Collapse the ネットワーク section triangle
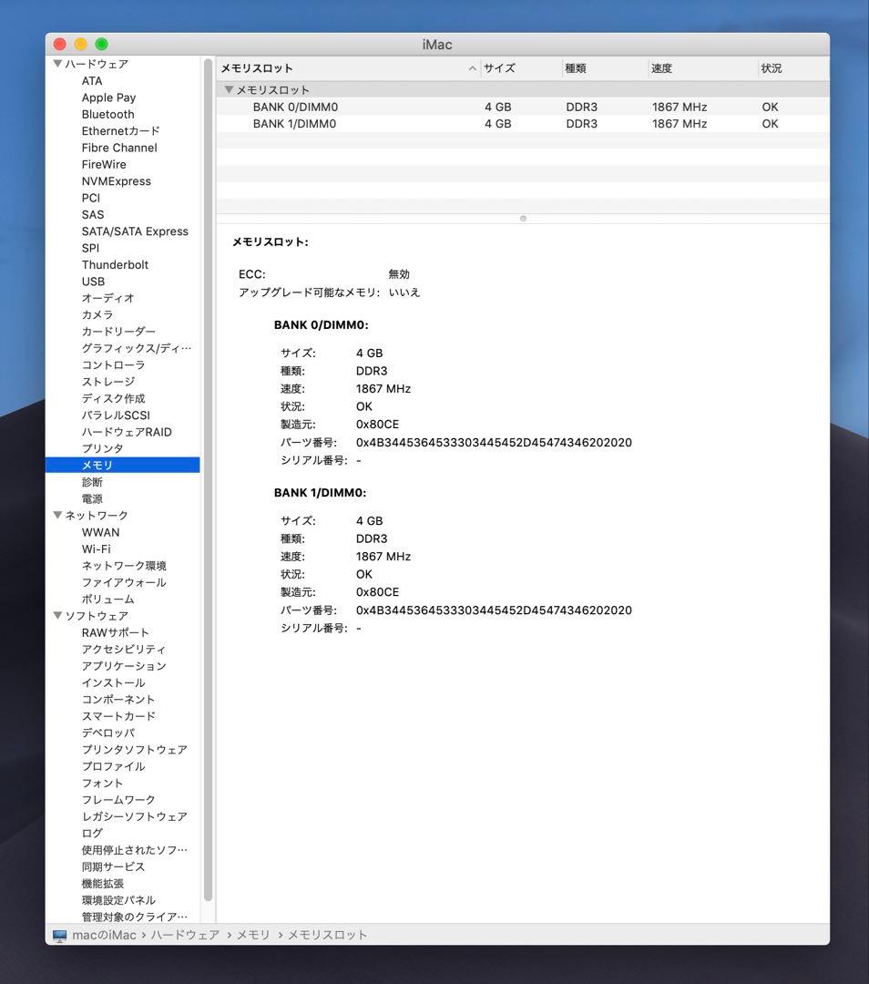 57,515
